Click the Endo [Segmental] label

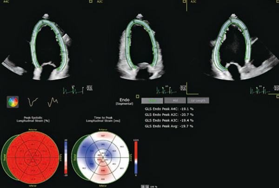[123, 101]
